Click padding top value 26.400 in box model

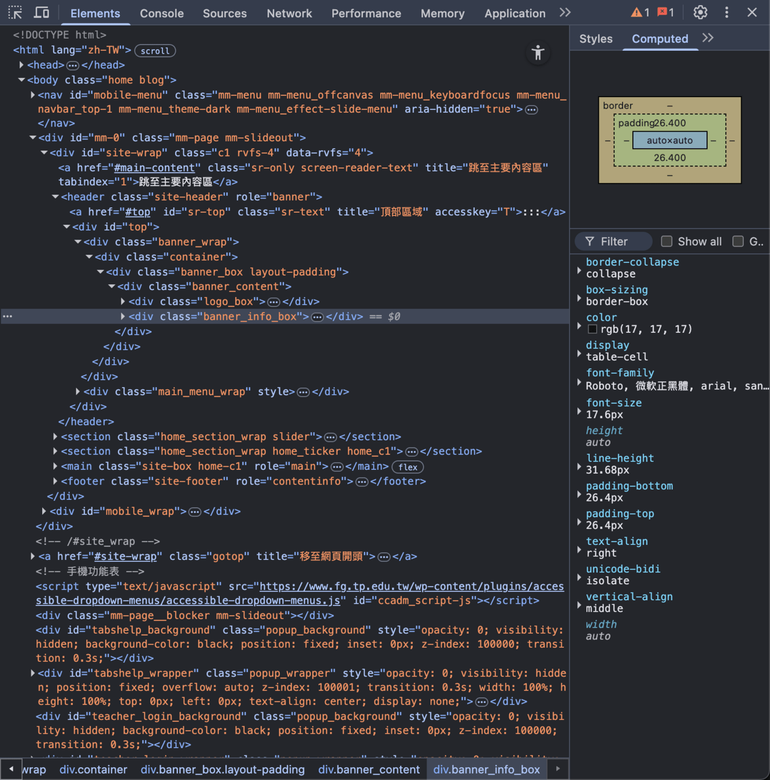(669, 123)
